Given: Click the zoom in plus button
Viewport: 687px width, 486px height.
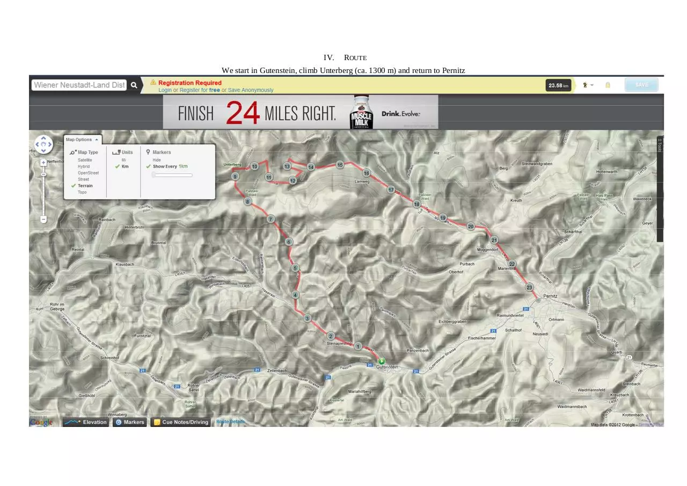Looking at the screenshot, I should click(43, 162).
